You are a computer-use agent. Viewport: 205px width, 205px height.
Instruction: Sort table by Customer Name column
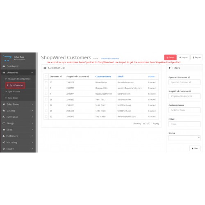pyautogui.click(x=103, y=77)
